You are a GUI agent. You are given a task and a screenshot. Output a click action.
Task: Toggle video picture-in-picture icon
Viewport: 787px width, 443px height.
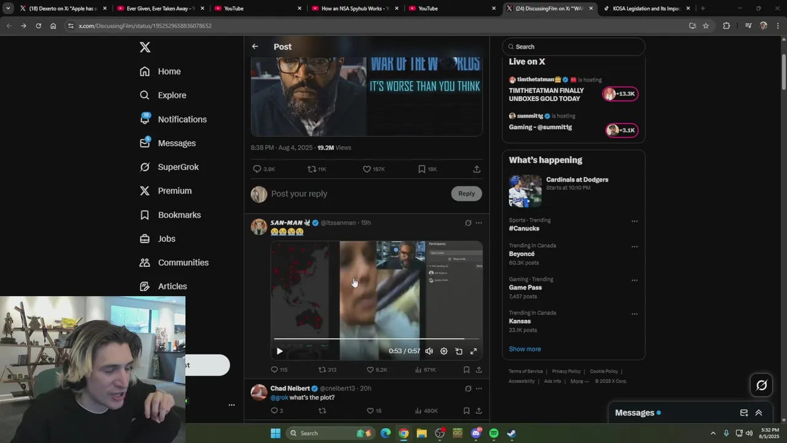459,351
